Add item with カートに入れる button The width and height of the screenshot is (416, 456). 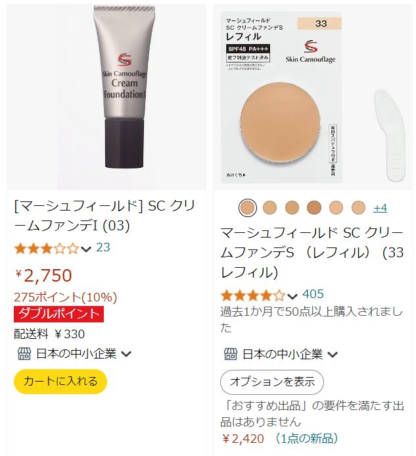click(x=60, y=381)
